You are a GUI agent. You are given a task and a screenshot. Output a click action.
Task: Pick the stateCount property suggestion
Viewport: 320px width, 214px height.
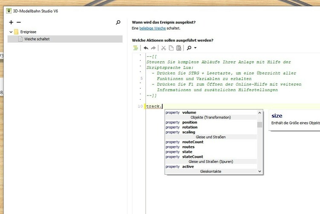[x=192, y=156]
